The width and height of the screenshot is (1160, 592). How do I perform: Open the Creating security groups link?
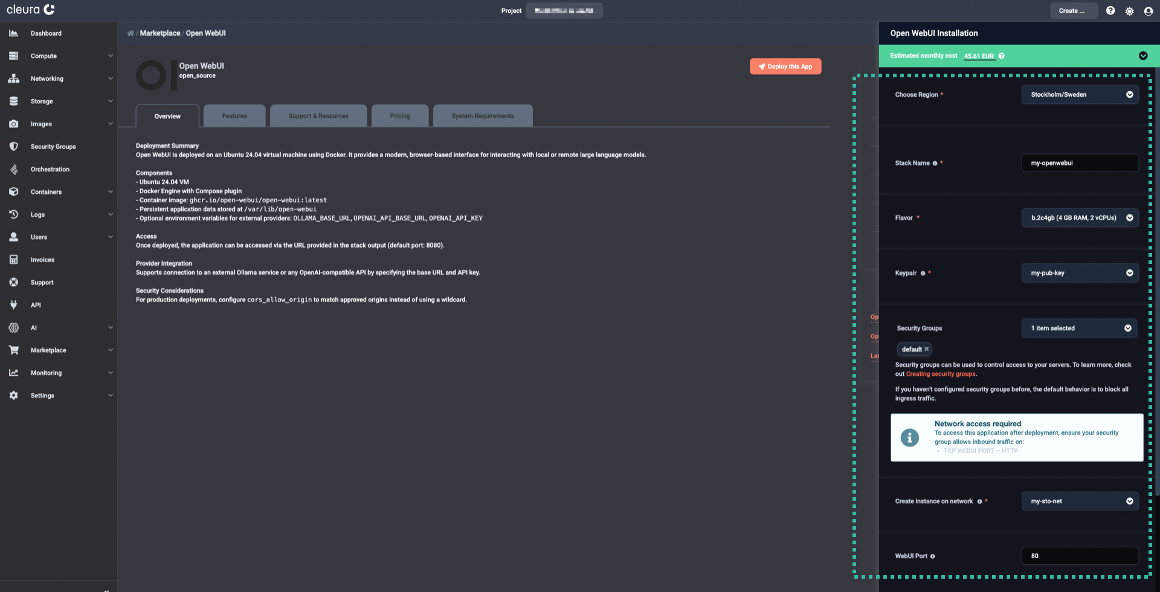(940, 373)
